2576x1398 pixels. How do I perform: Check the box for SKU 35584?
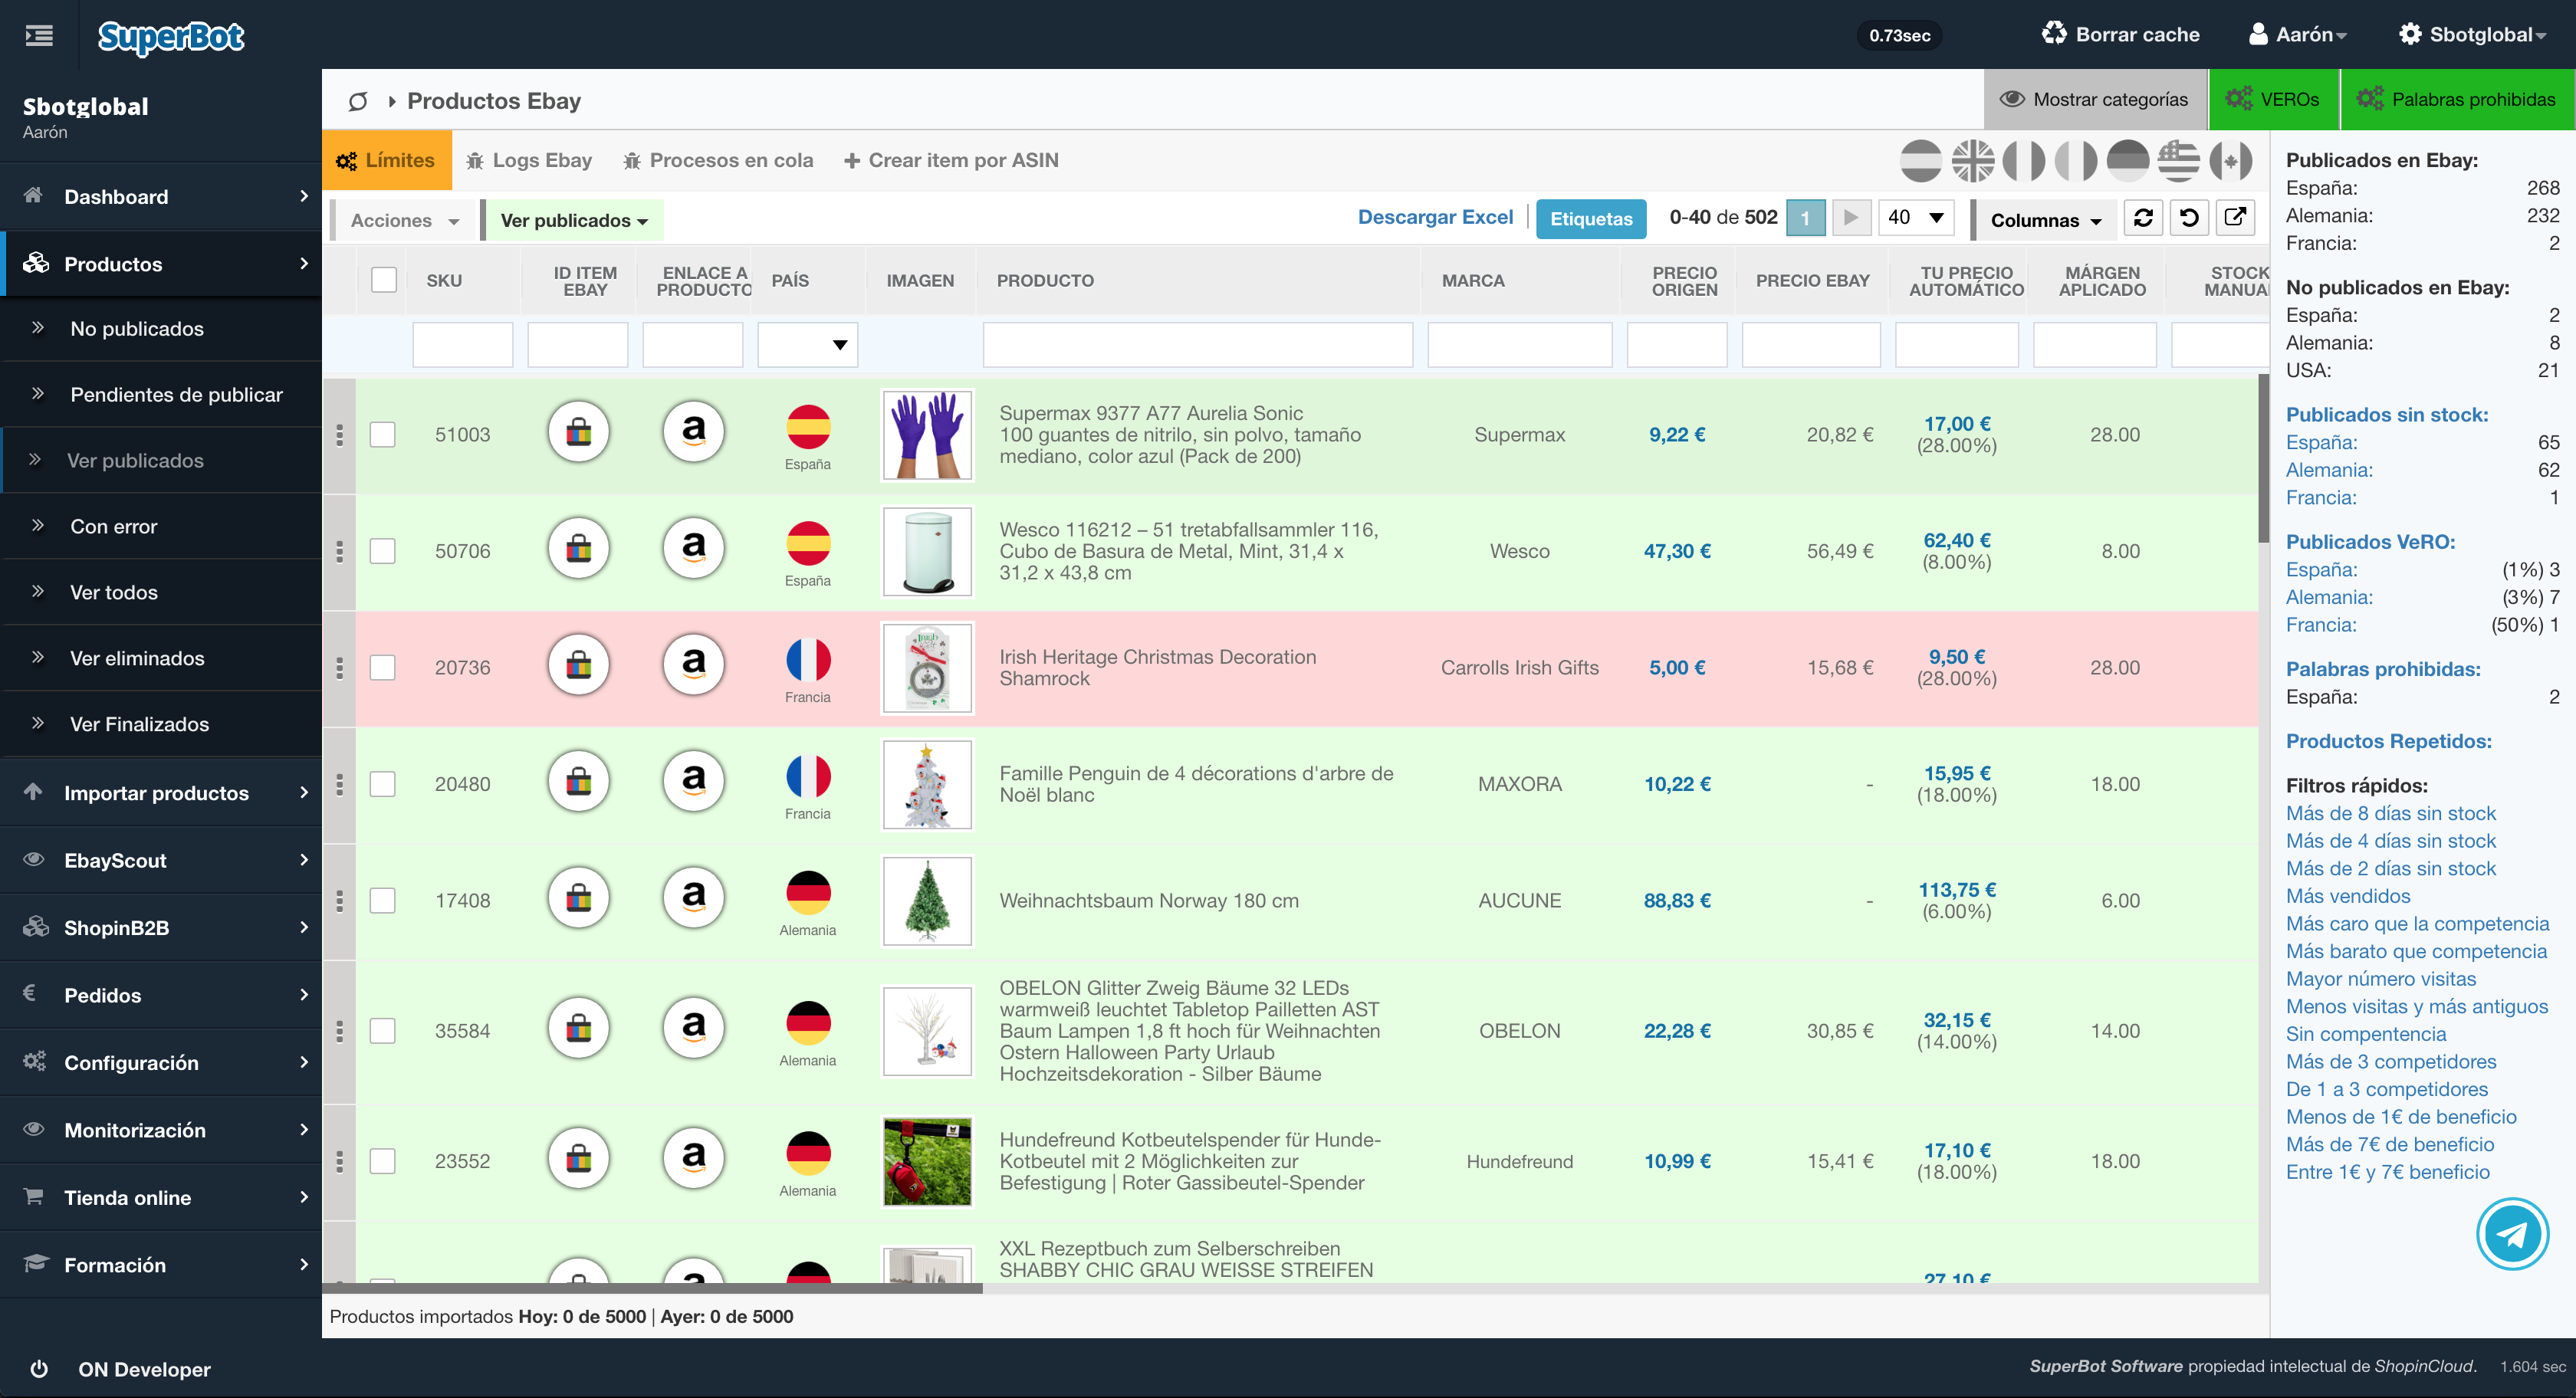pyautogui.click(x=383, y=1031)
